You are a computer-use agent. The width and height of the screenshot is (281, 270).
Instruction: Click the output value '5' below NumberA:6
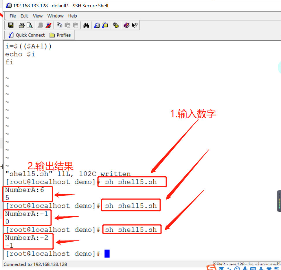click(7, 198)
